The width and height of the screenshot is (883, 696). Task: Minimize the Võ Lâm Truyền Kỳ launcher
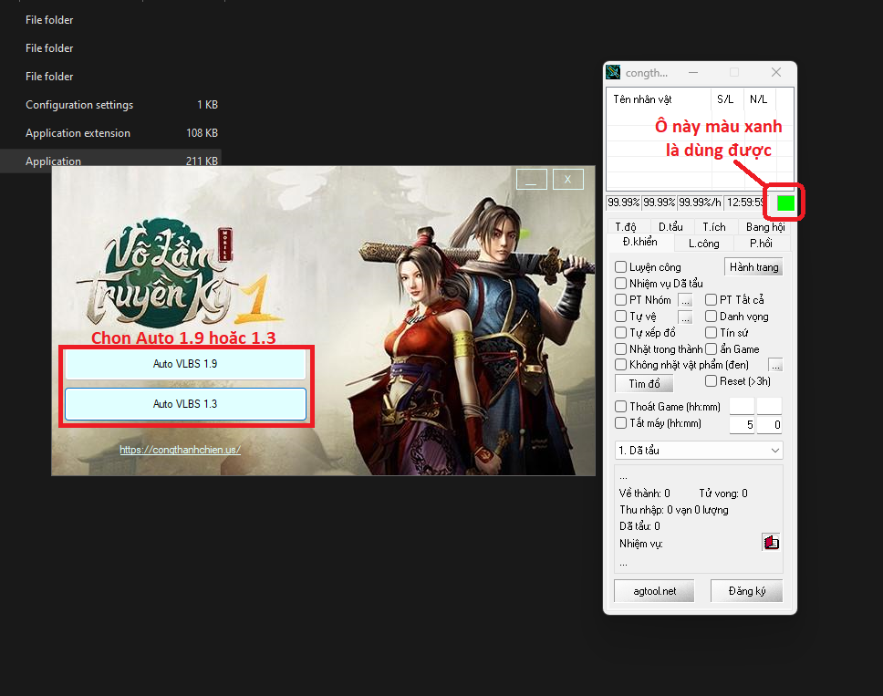[532, 179]
